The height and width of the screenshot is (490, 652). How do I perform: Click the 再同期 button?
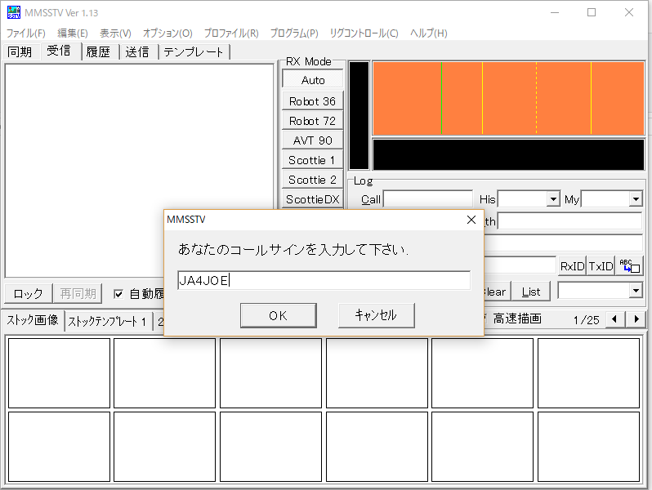point(78,294)
